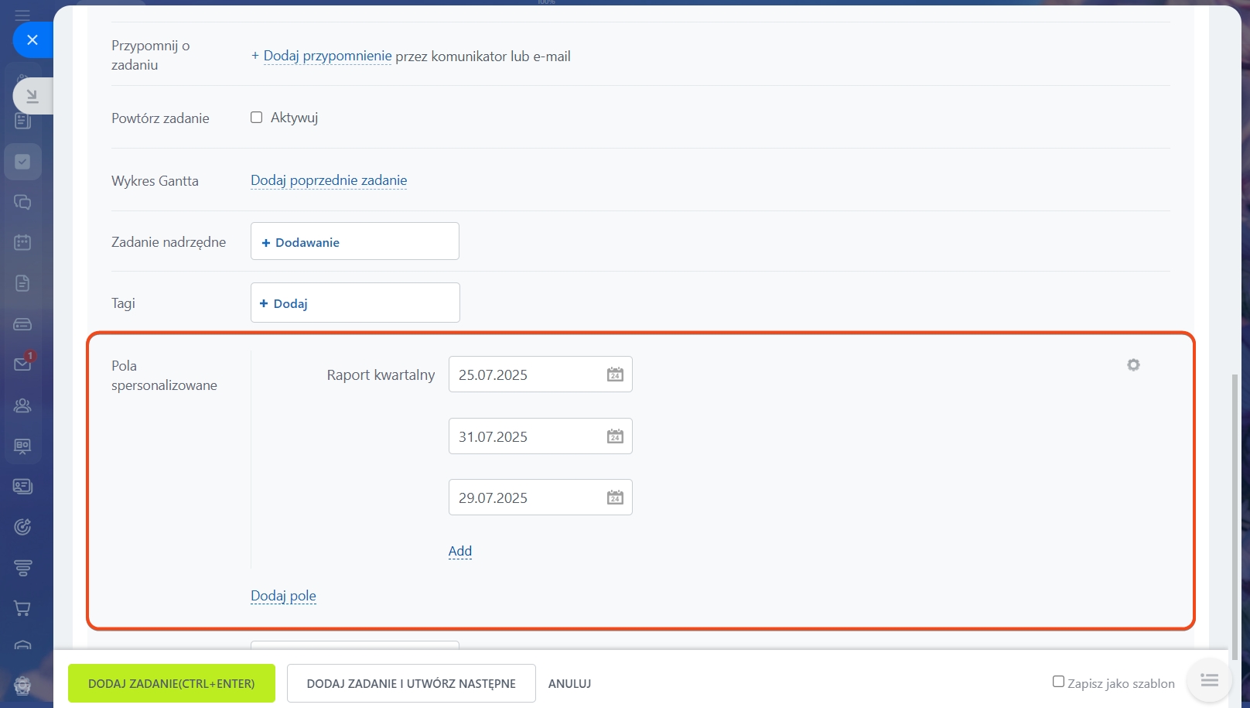Close the task form with the X button
1250x708 pixels.
32,39
